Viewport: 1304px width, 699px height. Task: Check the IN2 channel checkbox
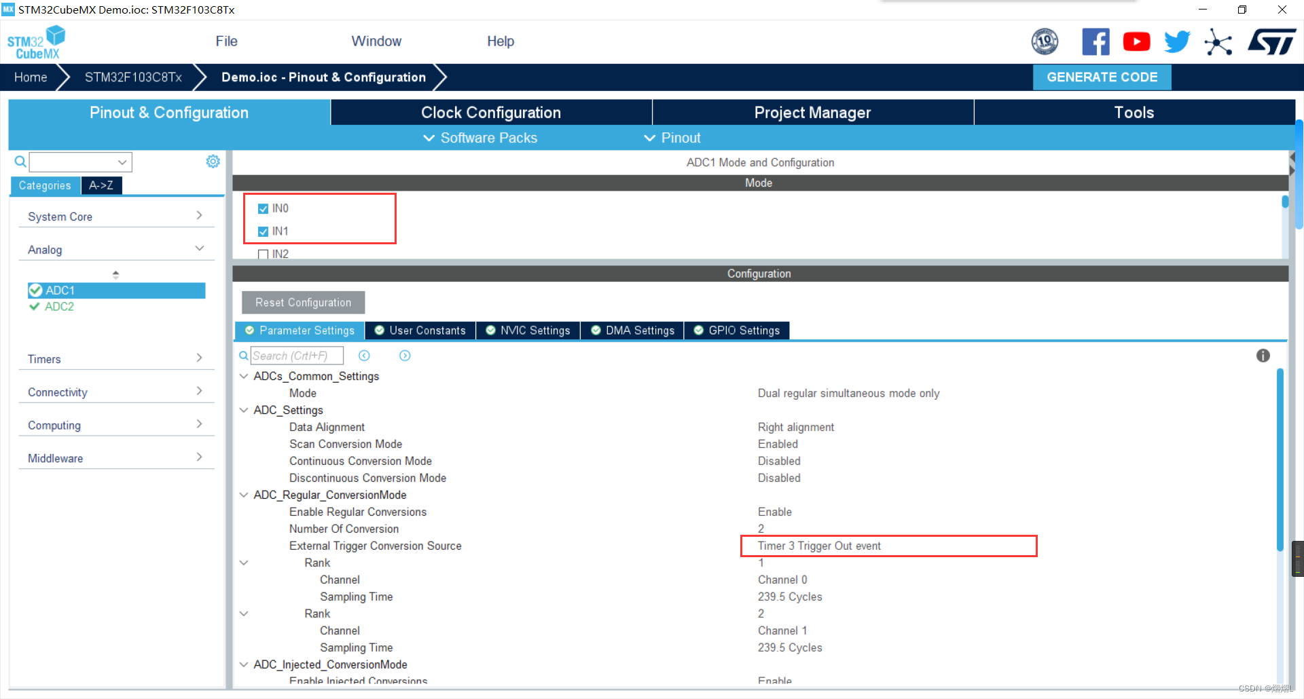[x=263, y=254]
